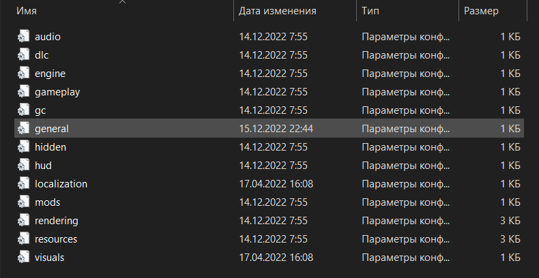The image size is (539, 278).
Task: Click the 3 КБ size of rendering
Action: (510, 220)
